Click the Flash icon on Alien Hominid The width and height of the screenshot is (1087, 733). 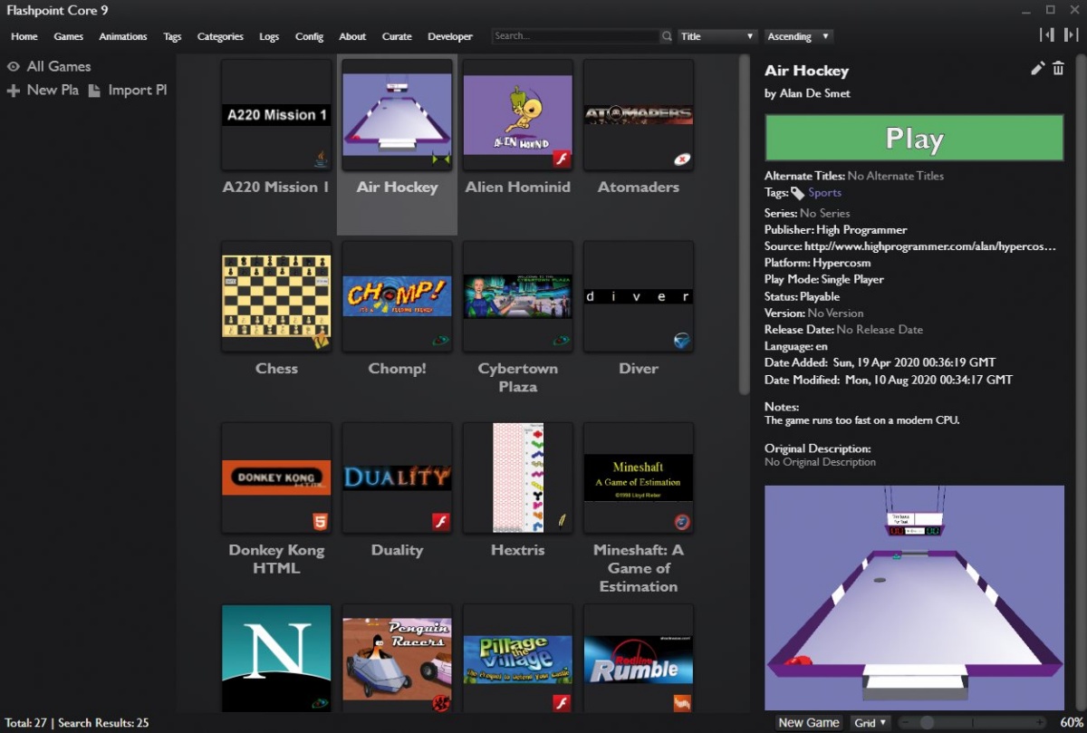coord(562,160)
